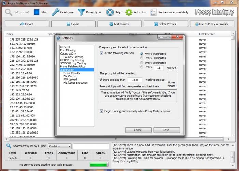Click Cancel in the Settings dialog
The height and width of the screenshot is (171, 239).
pos(138,130)
